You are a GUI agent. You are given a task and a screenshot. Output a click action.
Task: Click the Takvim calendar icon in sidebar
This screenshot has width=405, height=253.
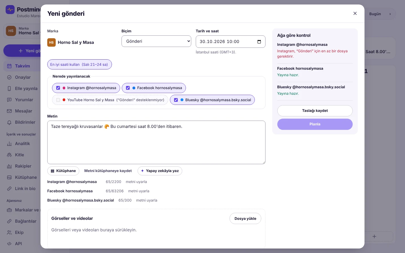9,66
